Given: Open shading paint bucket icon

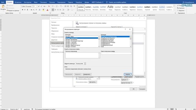Looking at the screenshot, I should [68, 10].
